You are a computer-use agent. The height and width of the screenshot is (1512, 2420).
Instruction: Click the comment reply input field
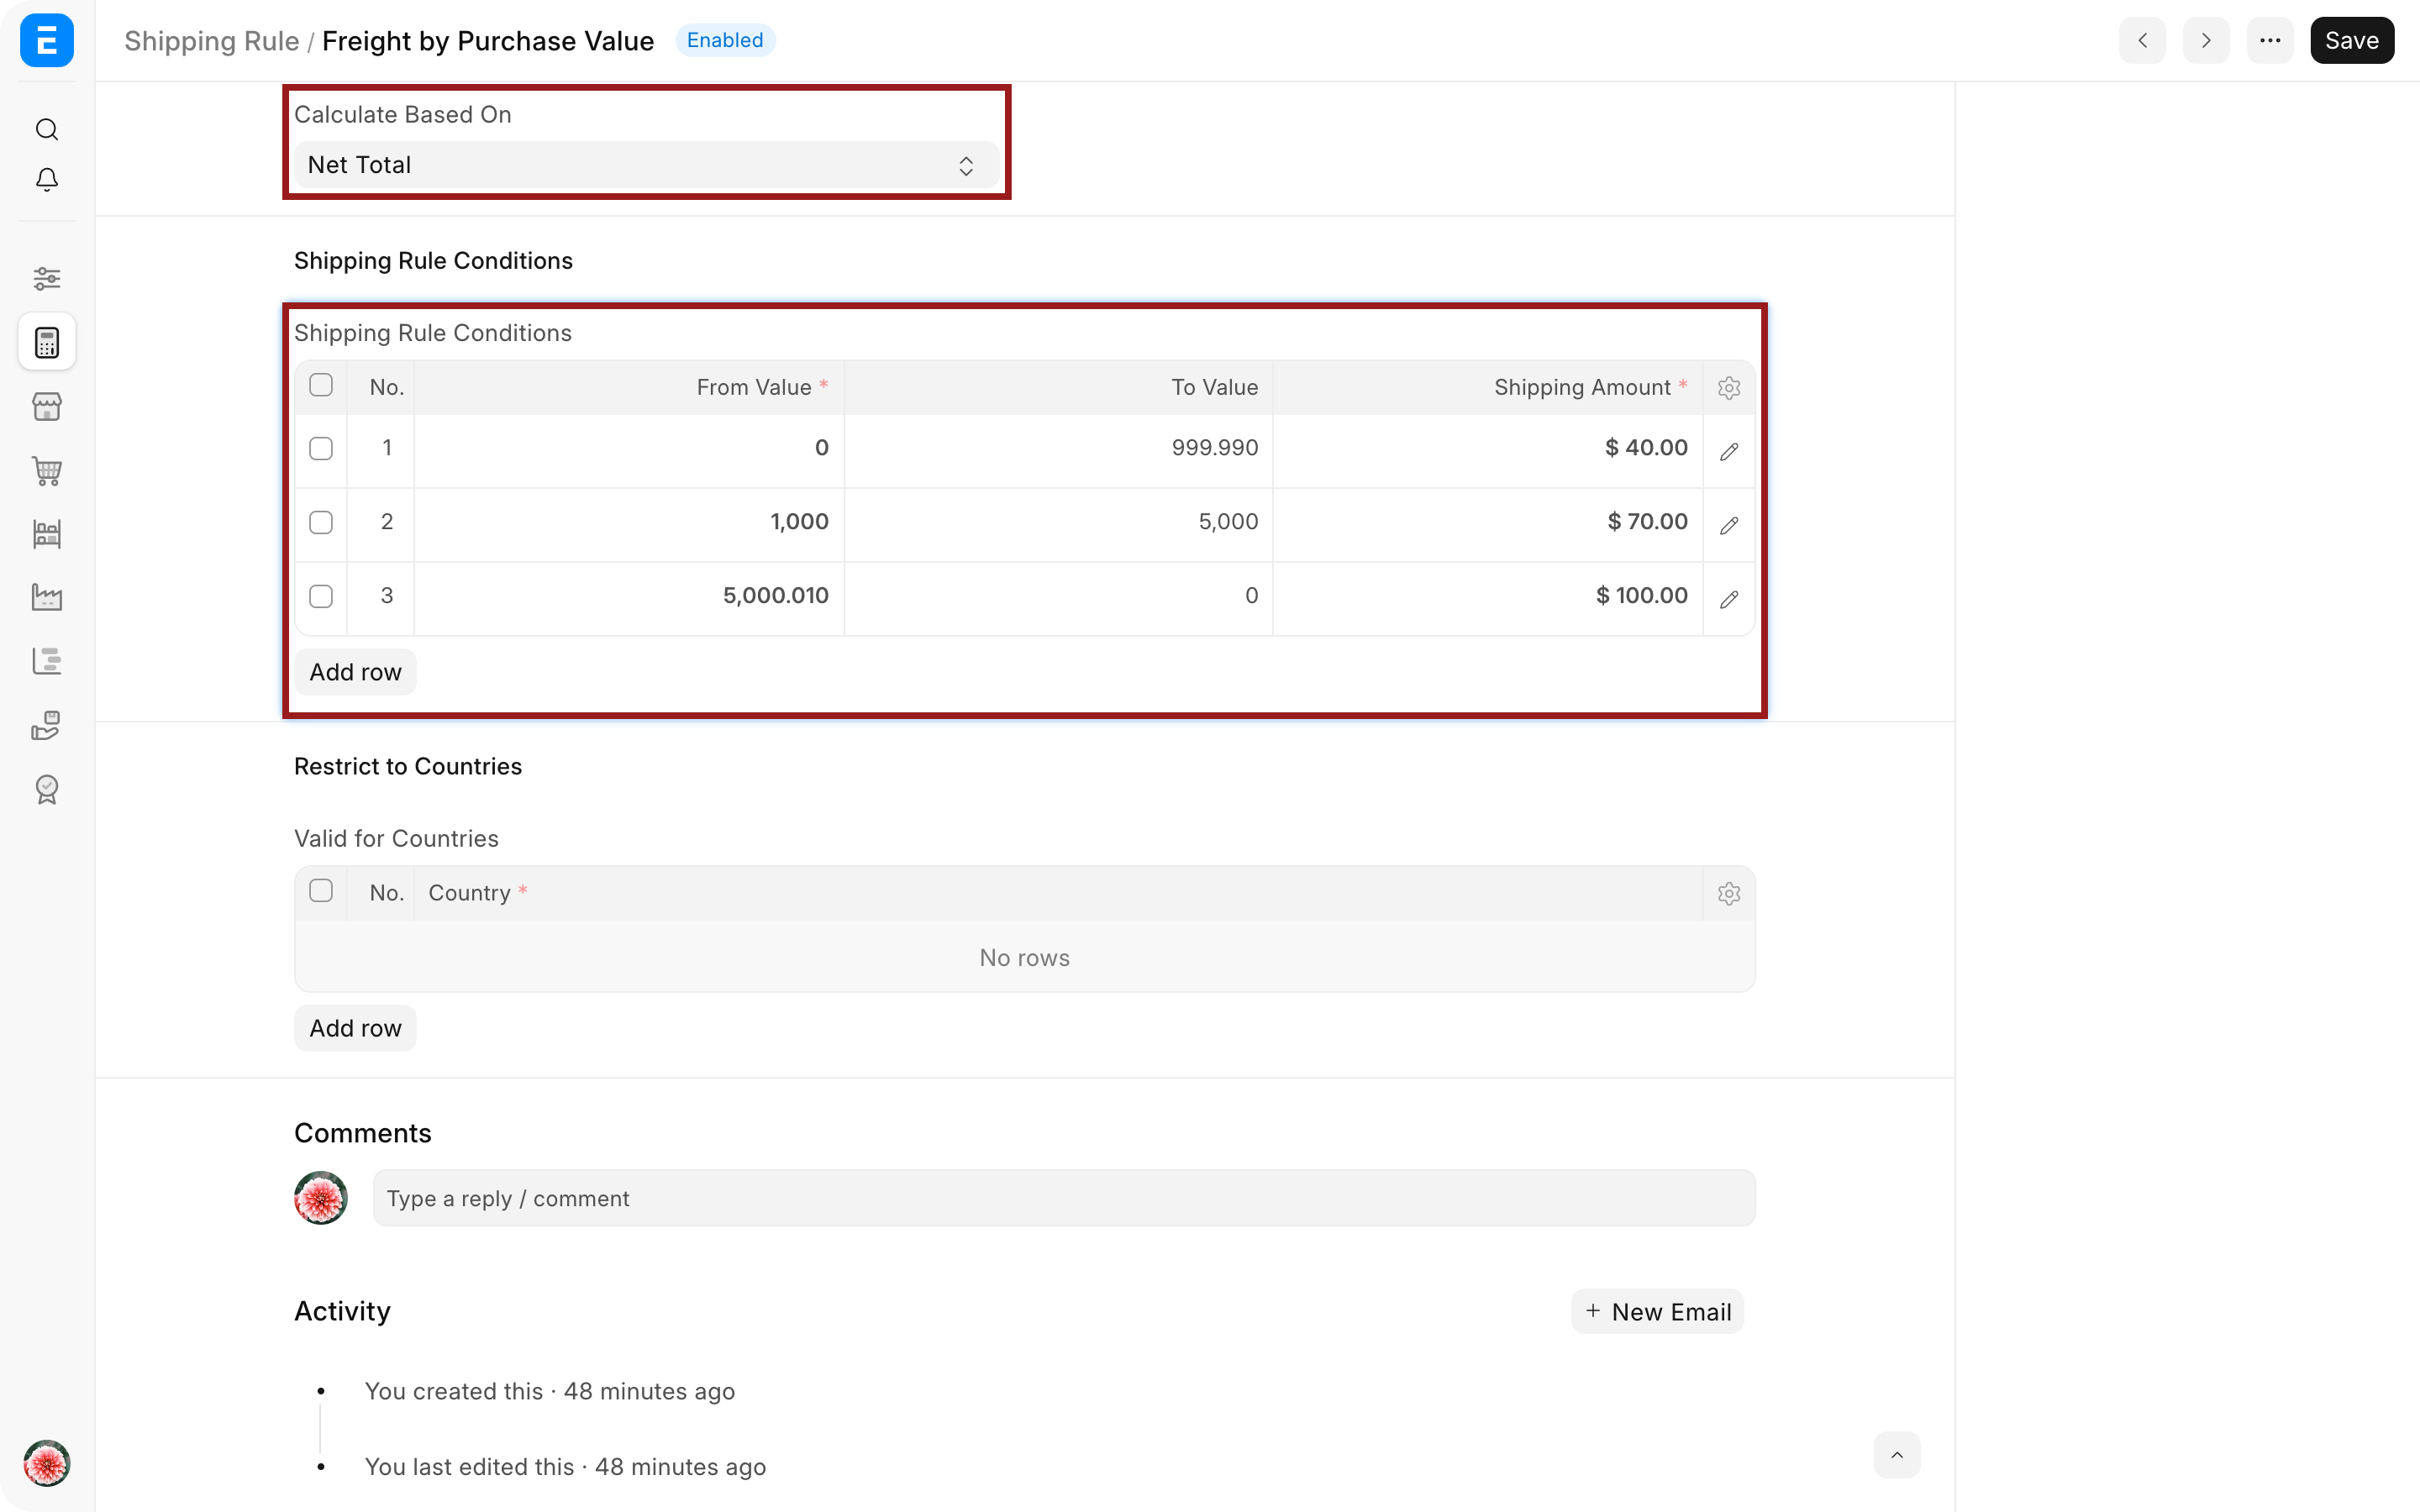coord(1064,1198)
